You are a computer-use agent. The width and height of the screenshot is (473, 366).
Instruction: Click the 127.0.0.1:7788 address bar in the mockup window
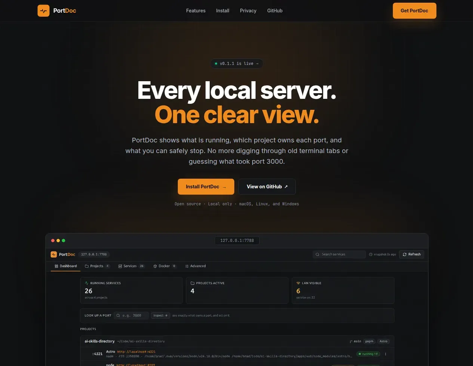click(237, 241)
